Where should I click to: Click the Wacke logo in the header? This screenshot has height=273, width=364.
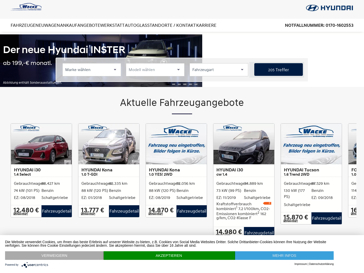point(26,7)
